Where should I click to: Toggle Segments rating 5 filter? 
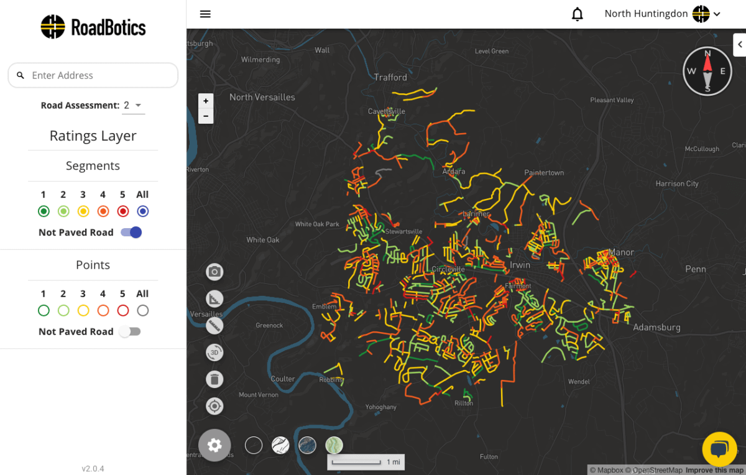pyautogui.click(x=123, y=211)
